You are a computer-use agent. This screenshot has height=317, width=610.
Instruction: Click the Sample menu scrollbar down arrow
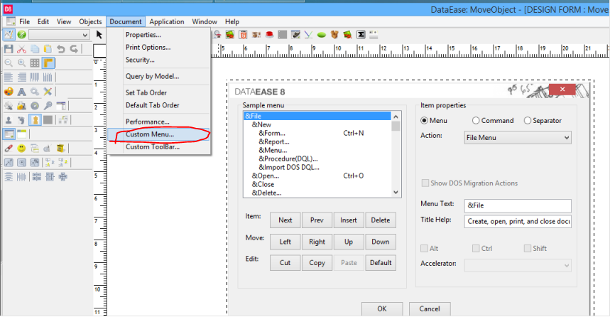[x=396, y=193]
